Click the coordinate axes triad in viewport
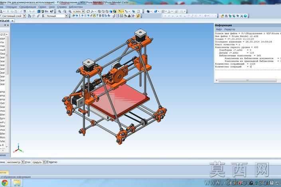Viewport: 281px width, 187px height. pos(18,148)
